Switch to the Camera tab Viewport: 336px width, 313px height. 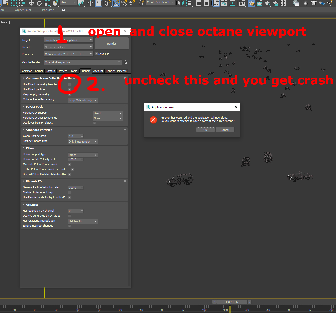(50, 71)
